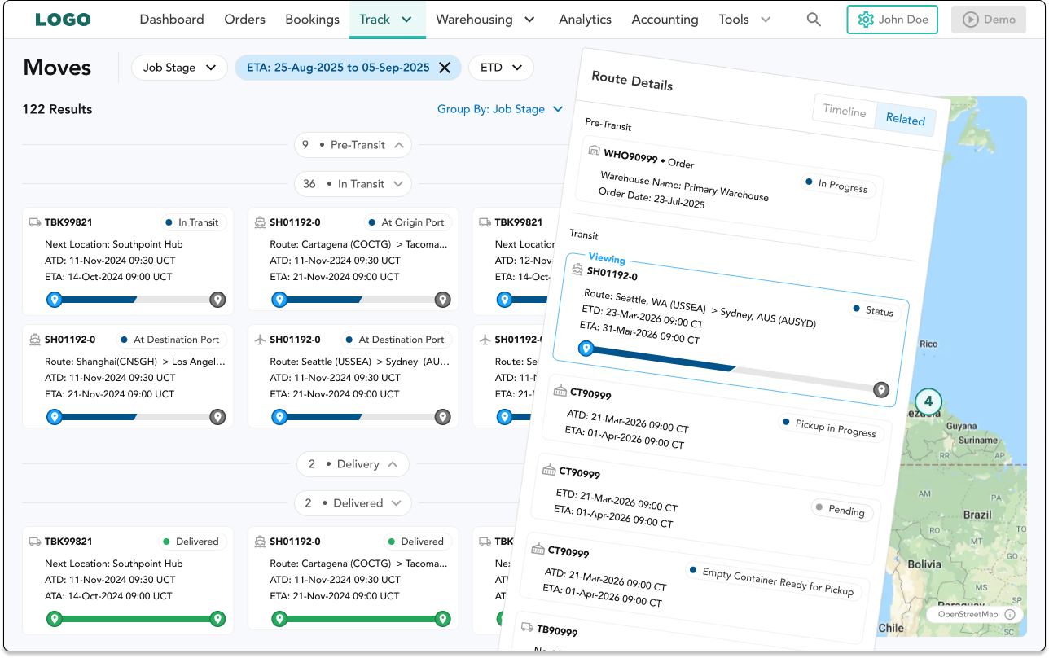This screenshot has height=658, width=1049.
Task: Click the 122 Results text
Action: 57,109
